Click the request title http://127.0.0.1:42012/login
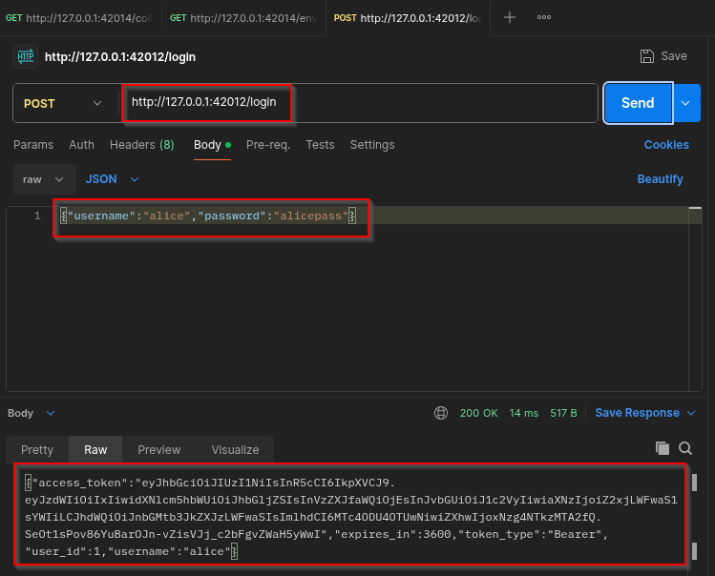This screenshot has width=715, height=576. pos(120,57)
